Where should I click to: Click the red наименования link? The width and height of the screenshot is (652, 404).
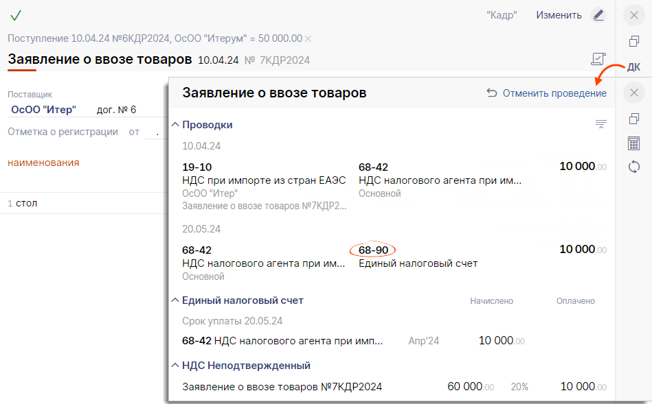coord(43,163)
